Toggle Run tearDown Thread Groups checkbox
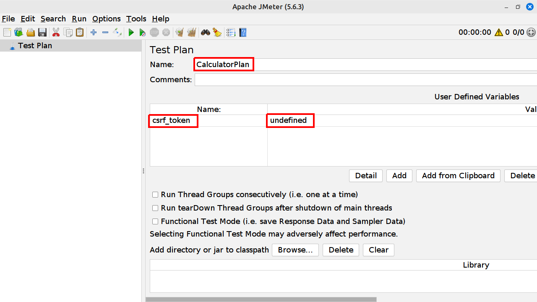 tap(155, 208)
